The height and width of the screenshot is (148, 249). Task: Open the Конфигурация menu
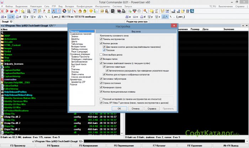[75, 6]
